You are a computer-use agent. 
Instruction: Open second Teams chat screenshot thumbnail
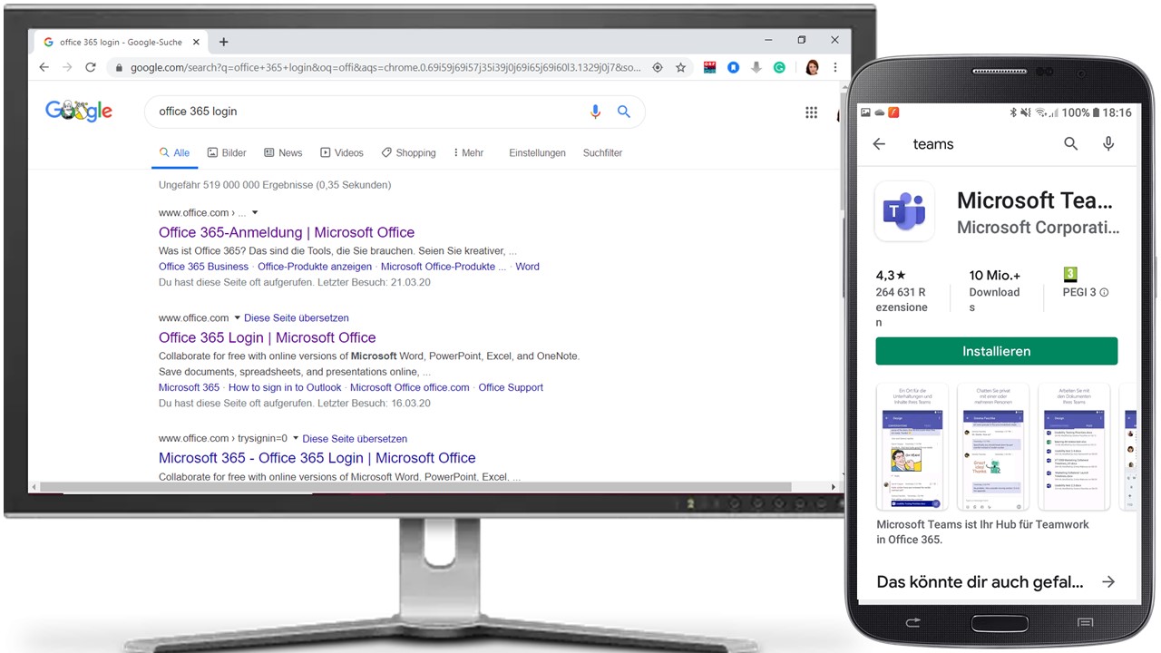[993, 447]
